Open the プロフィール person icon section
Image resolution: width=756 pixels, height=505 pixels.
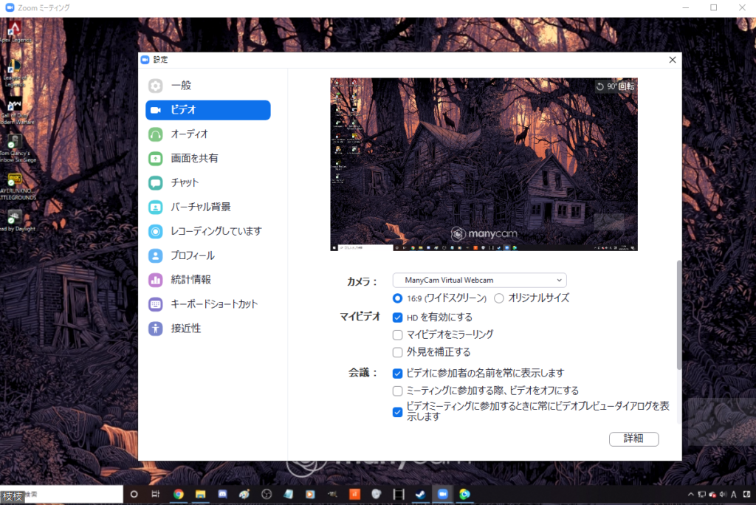pos(155,255)
